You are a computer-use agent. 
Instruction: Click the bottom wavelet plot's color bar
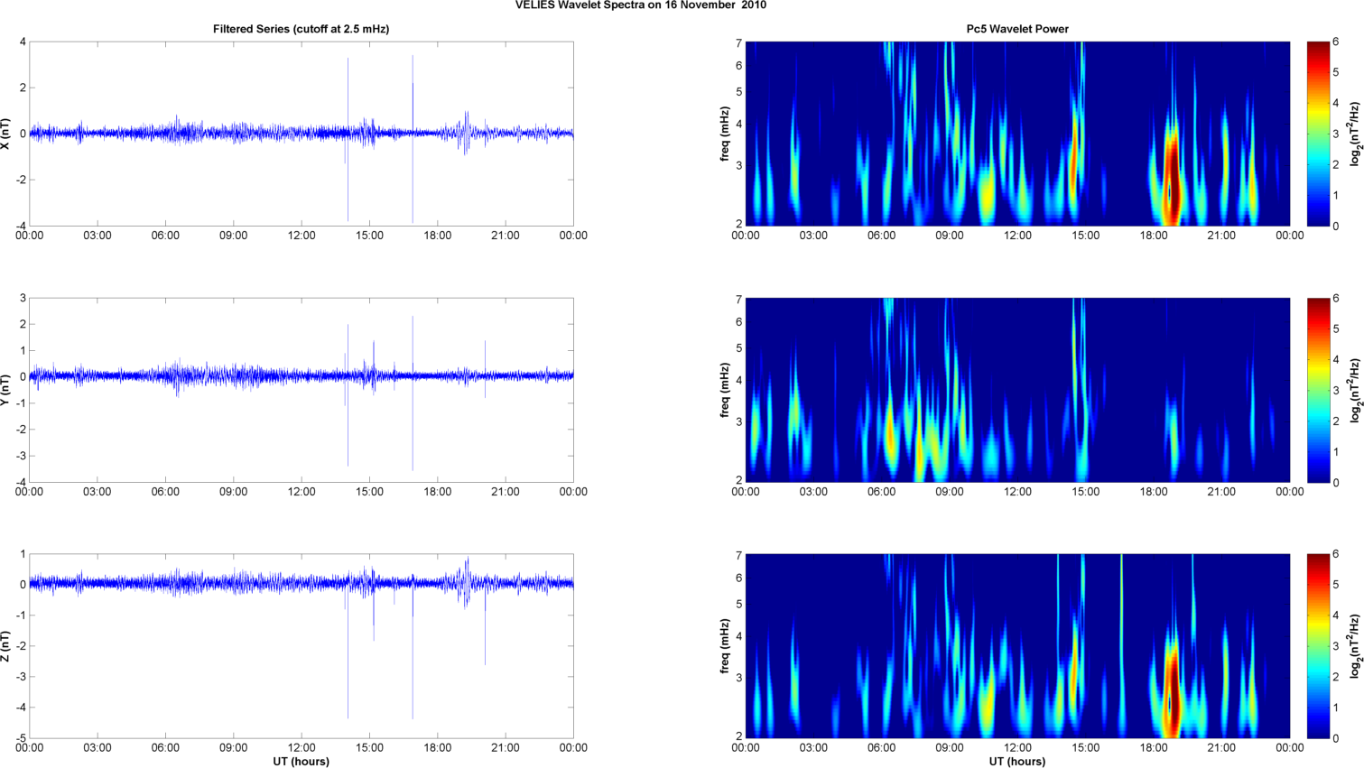click(x=1318, y=646)
